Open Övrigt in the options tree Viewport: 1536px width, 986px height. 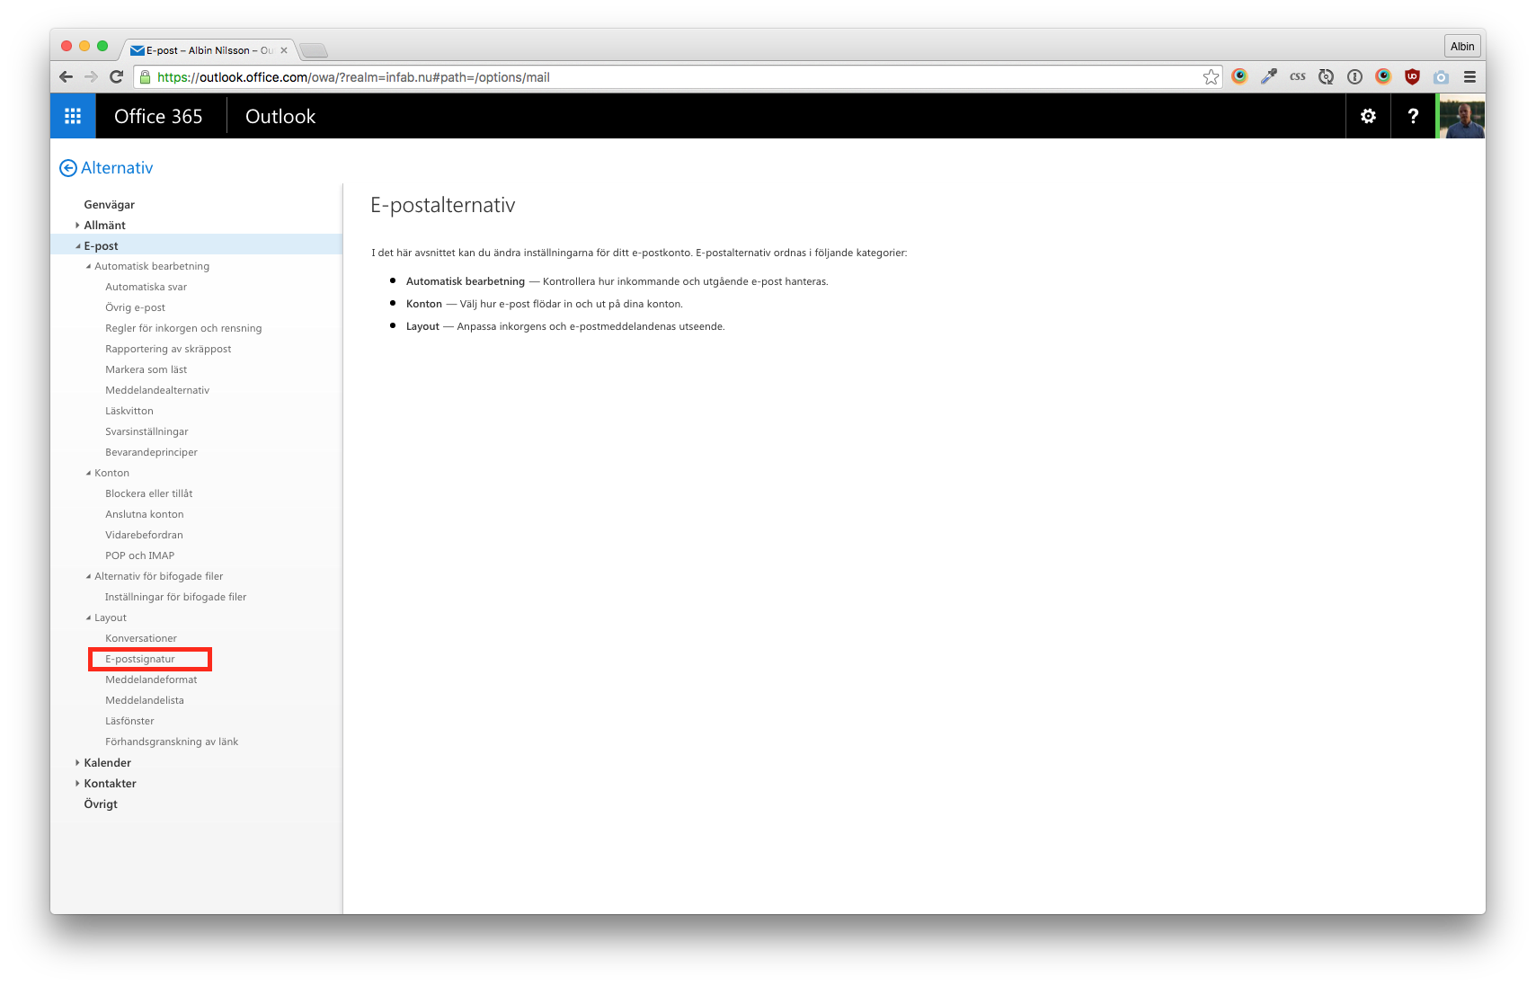(101, 804)
